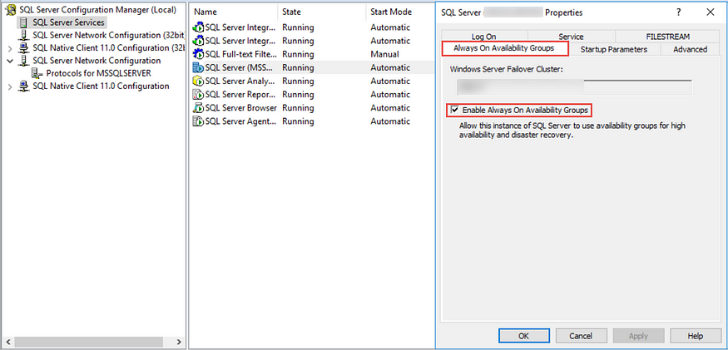
Task: Select the SQL Server Browser service row name
Action: (x=241, y=108)
